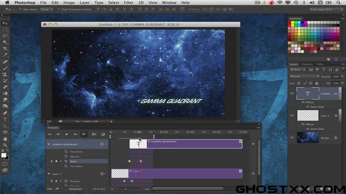Click the lock all layers padlock icon

click(317, 83)
